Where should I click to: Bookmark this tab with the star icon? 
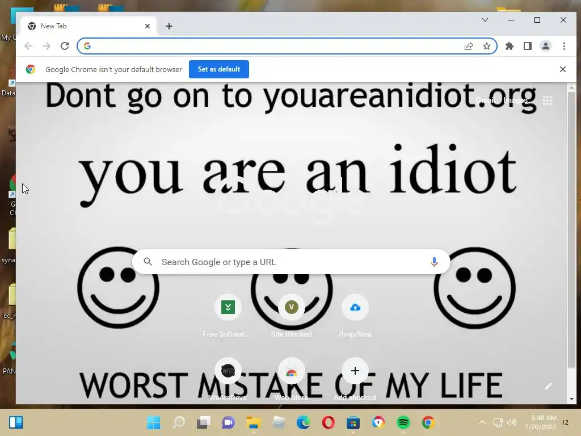tap(486, 46)
